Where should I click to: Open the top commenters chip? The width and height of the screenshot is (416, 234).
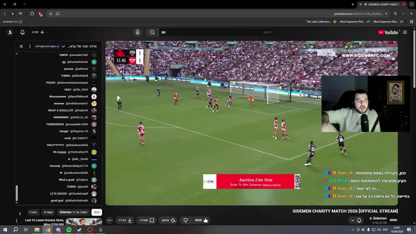47,46
